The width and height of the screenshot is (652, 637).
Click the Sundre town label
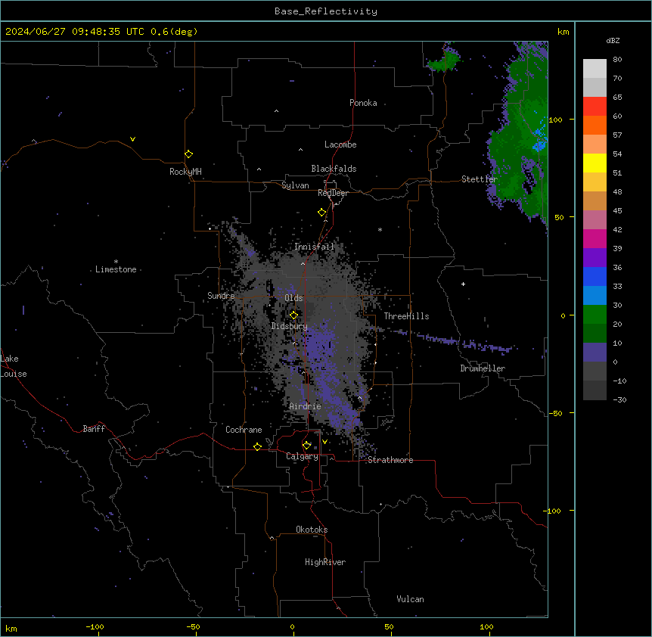click(221, 296)
